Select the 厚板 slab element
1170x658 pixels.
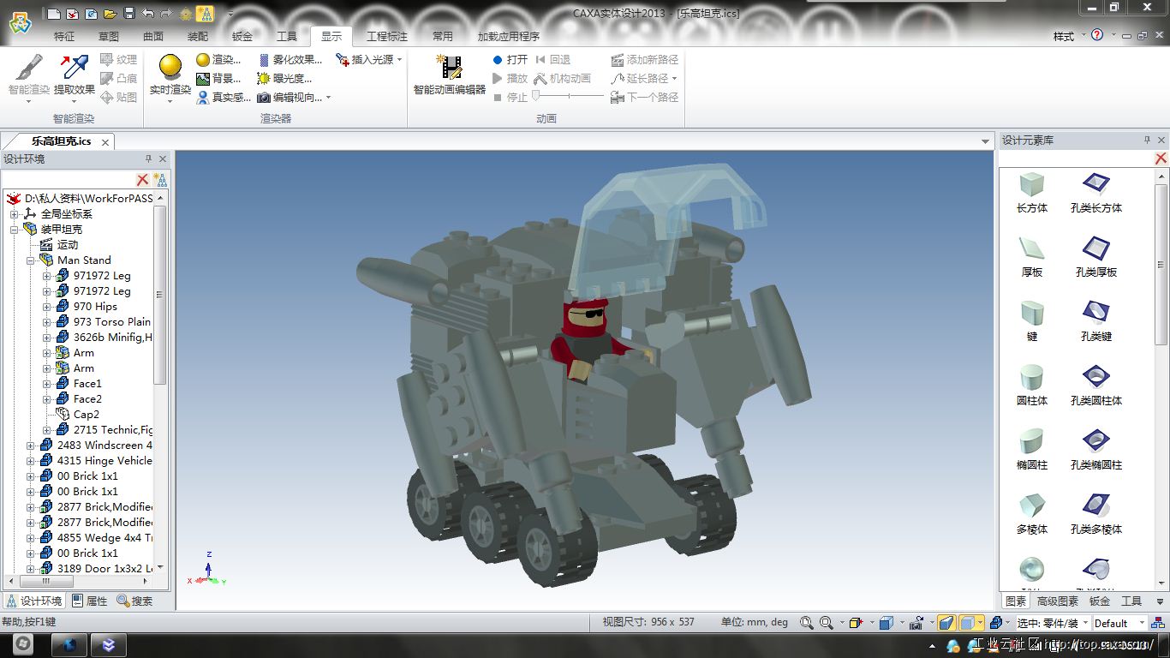point(1032,257)
